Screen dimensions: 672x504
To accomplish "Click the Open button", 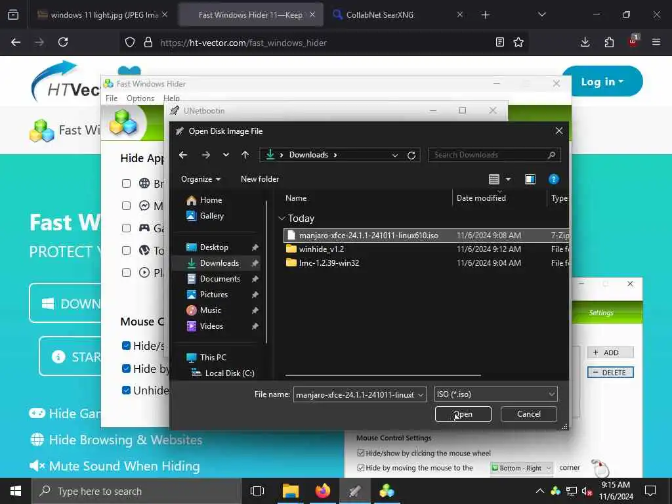I will (x=463, y=415).
